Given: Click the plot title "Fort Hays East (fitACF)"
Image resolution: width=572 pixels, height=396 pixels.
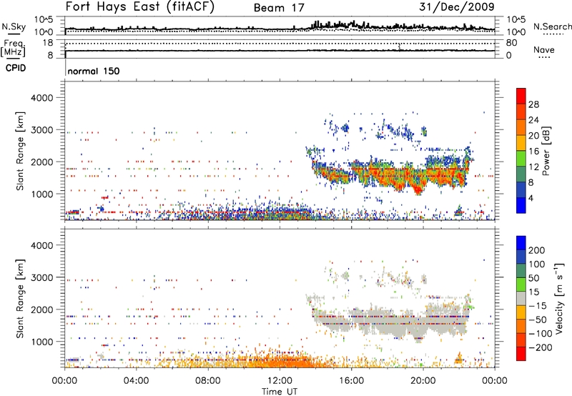Looking at the screenshot, I should (x=139, y=7).
